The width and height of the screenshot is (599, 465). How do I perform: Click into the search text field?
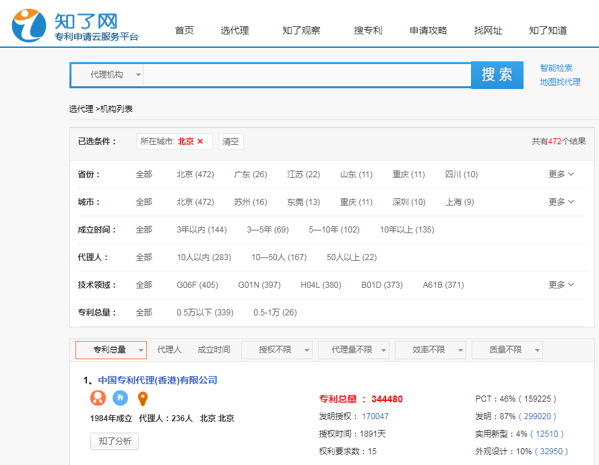[307, 75]
